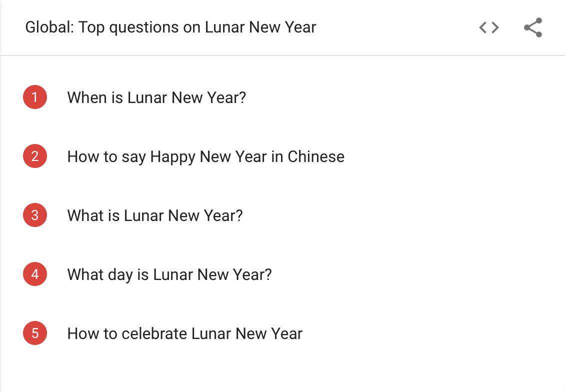Click the word 'Global:' in the card header
This screenshot has height=392, width=565.
point(49,27)
